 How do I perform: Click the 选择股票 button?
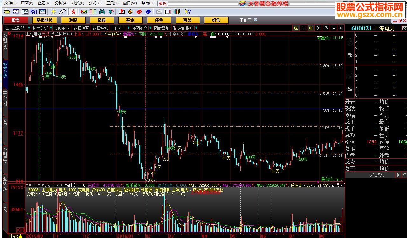click(81, 28)
